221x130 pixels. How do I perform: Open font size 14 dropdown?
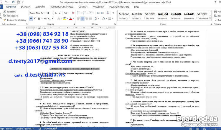(x=52, y=13)
